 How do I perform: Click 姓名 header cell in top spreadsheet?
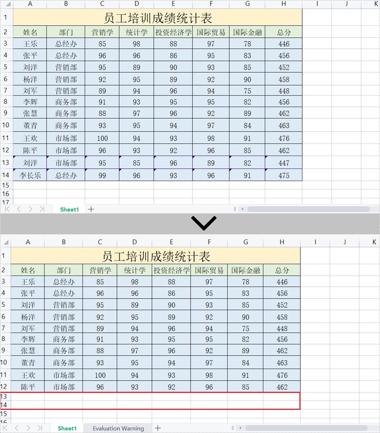[30, 32]
